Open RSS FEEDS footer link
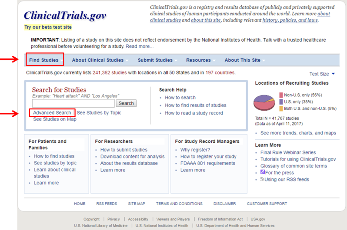Viewport: 347px width, 230px height. click(107, 204)
